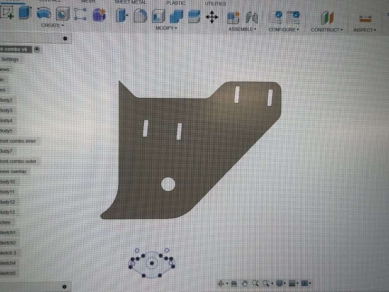Switch to the PLASTIC tab
The height and width of the screenshot is (292, 389).
point(176,3)
